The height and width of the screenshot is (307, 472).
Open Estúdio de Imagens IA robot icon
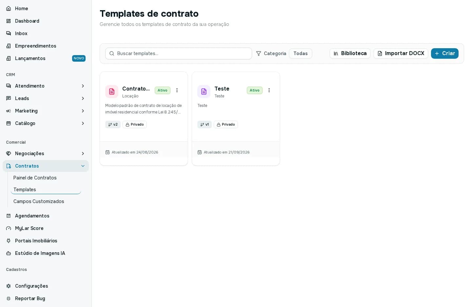(9, 253)
